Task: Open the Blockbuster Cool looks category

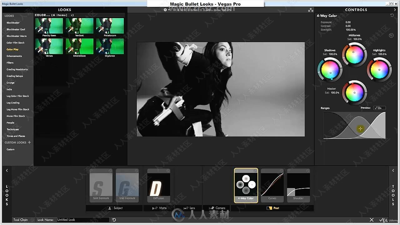Action: click(16, 29)
